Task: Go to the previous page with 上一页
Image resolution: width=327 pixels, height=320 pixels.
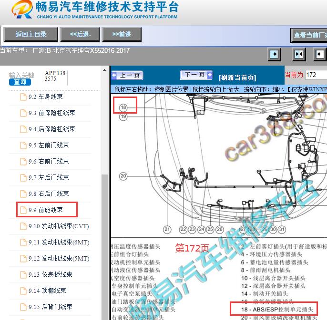Action: coord(127,75)
